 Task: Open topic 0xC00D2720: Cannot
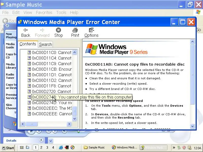point(51,91)
